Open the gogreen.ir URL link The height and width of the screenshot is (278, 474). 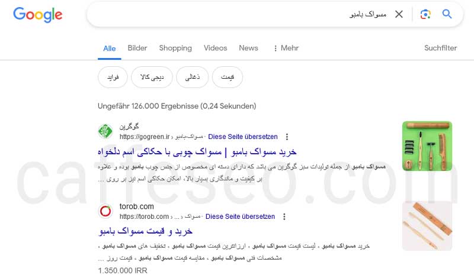point(161,137)
